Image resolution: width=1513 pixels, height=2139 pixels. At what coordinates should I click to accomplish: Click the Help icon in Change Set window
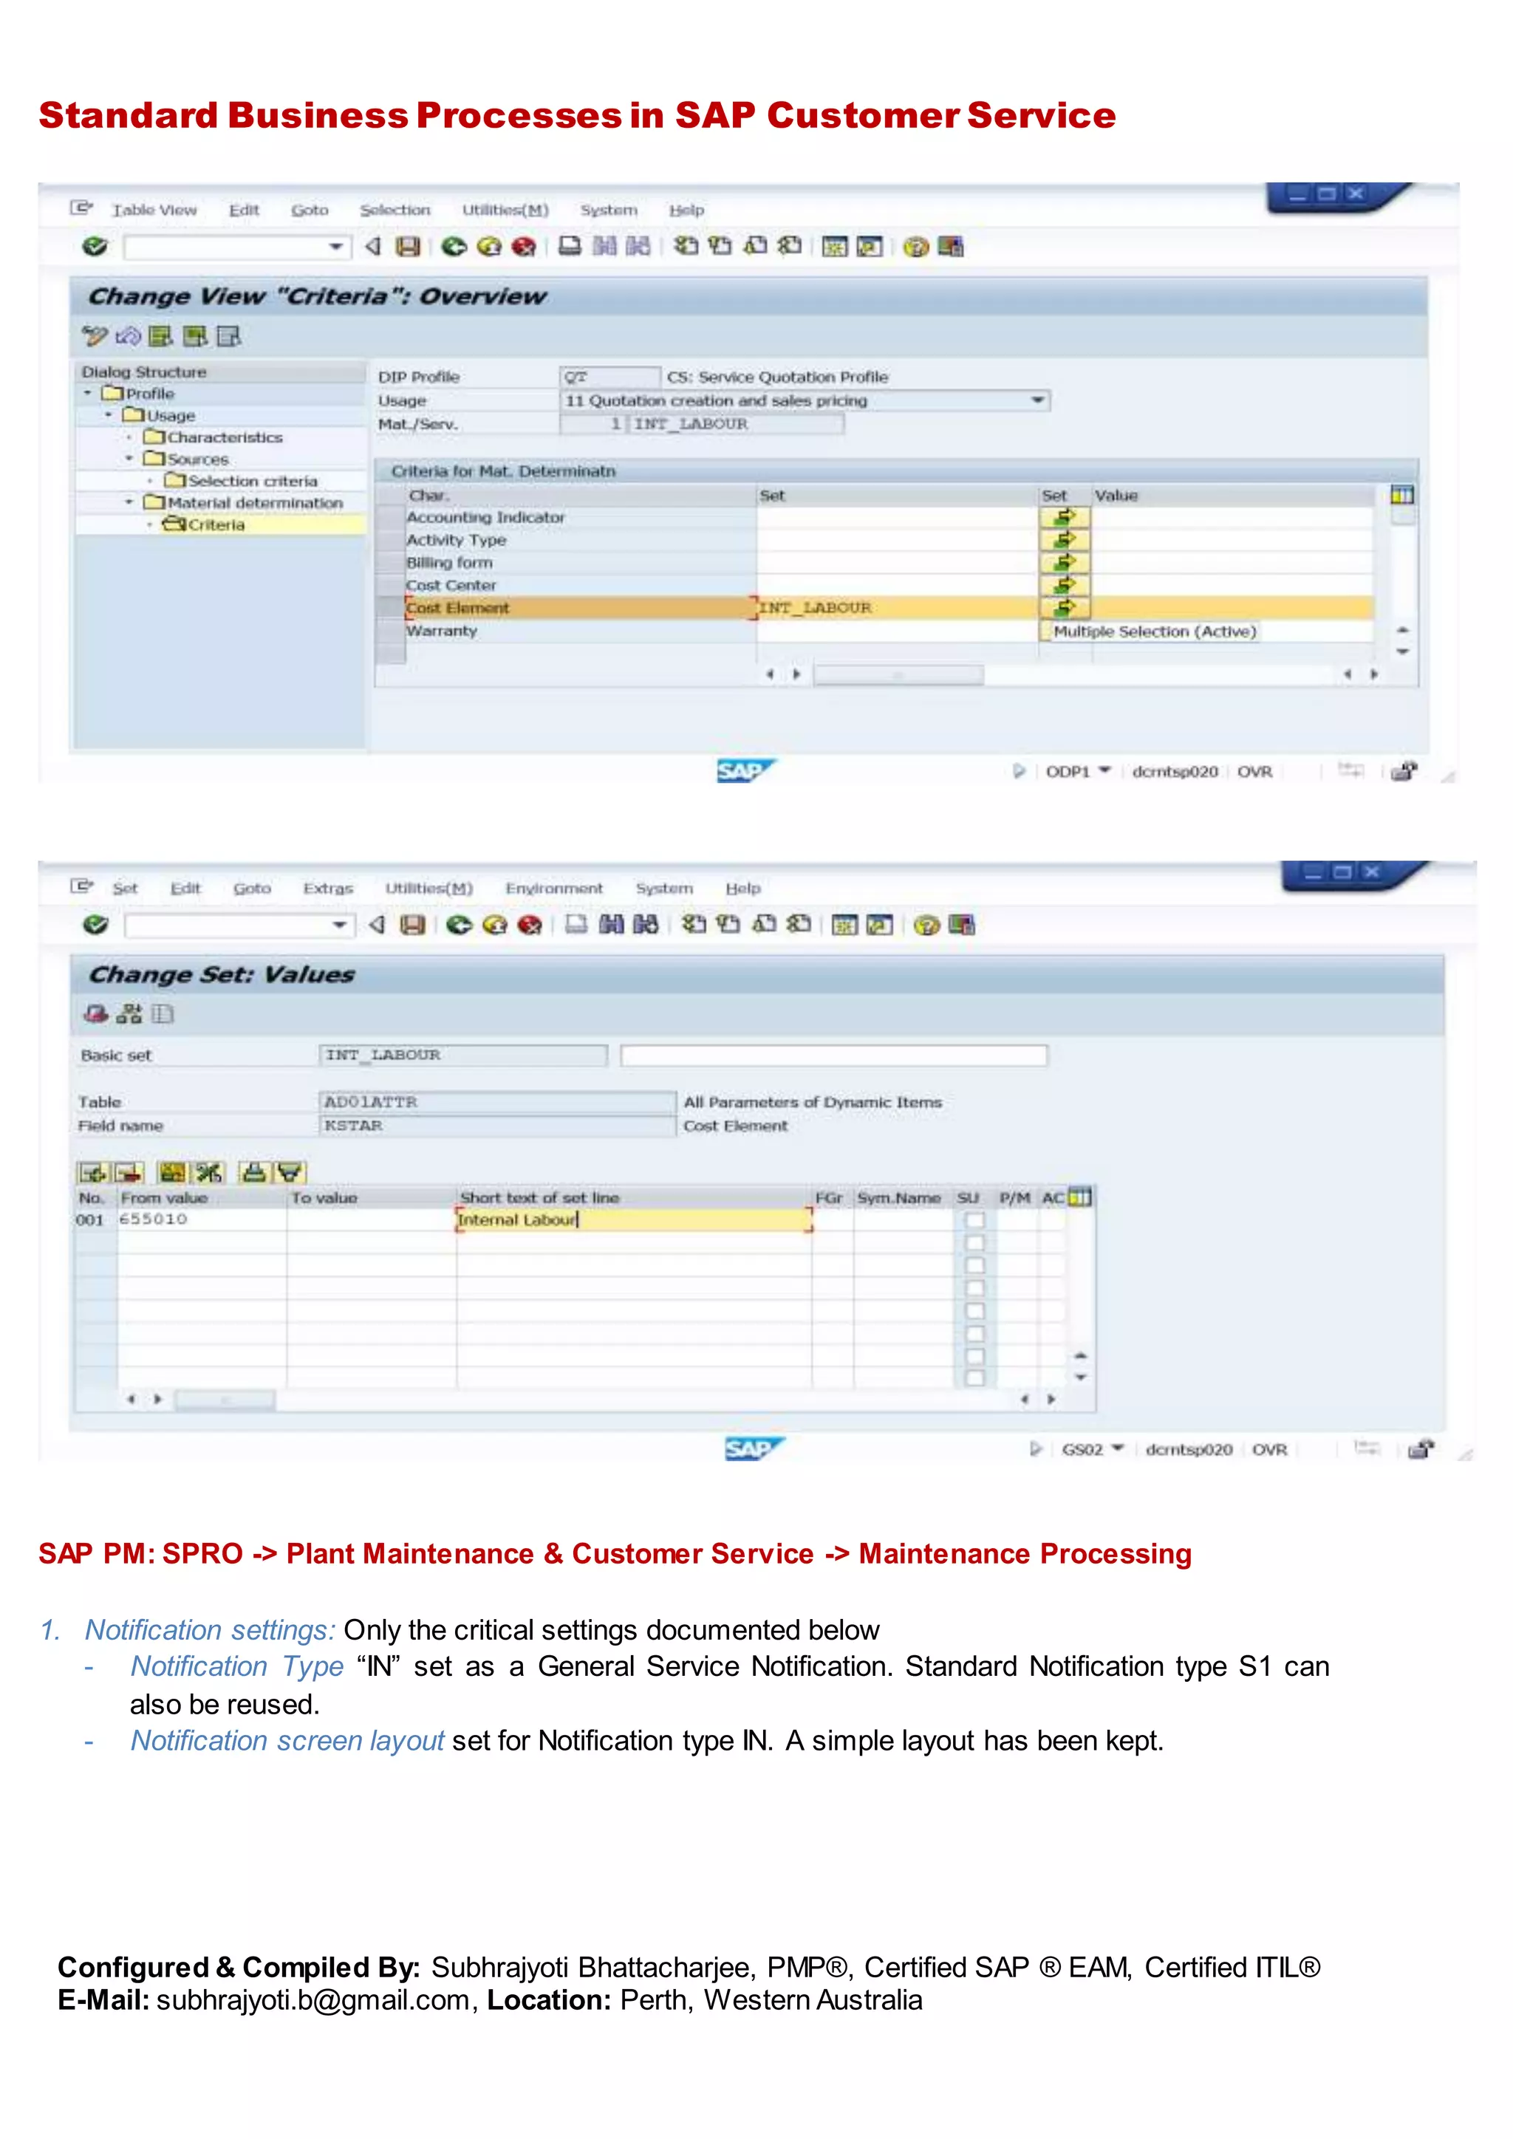(926, 925)
